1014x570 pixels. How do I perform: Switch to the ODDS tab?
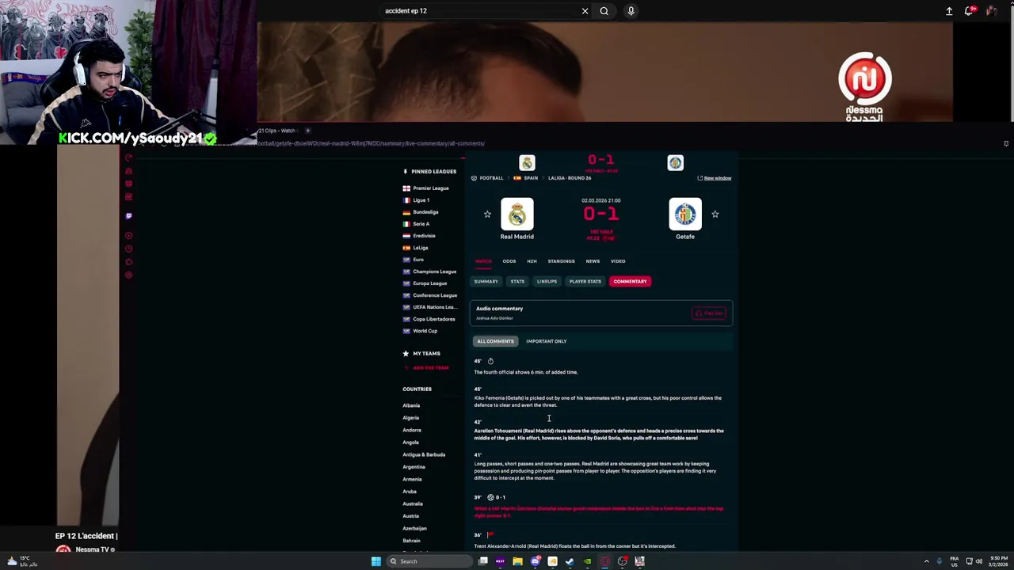[x=509, y=261]
